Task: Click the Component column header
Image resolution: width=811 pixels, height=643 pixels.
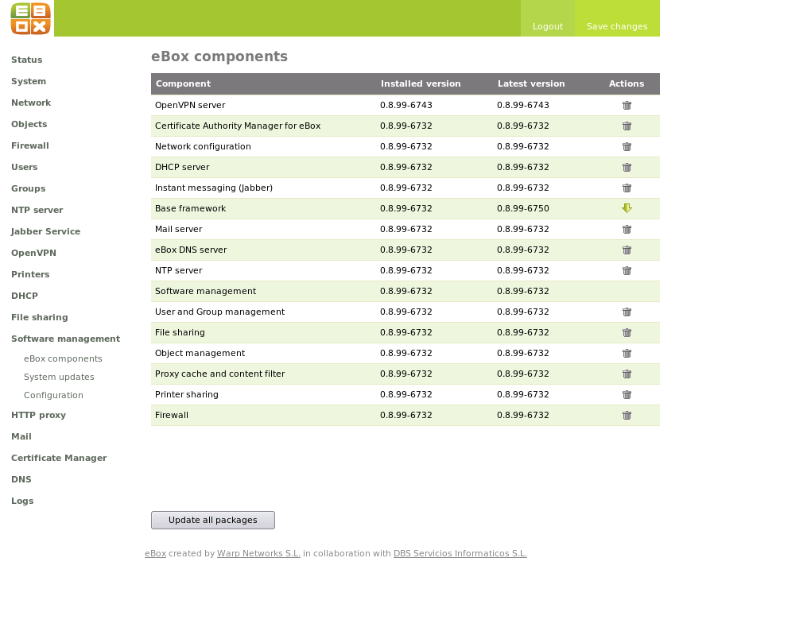Action: click(183, 83)
